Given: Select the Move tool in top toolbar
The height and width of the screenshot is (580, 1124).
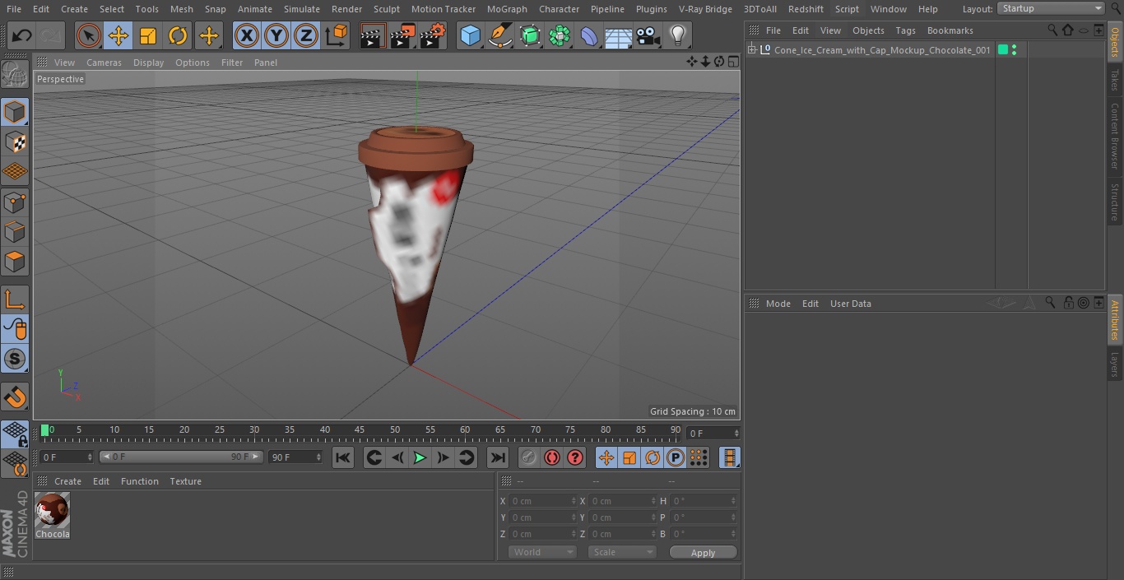Looking at the screenshot, I should 118,35.
